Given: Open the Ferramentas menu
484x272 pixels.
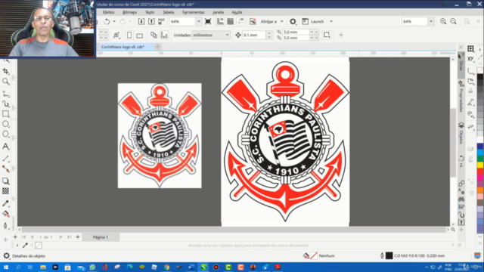Looking at the screenshot, I should click(x=194, y=12).
